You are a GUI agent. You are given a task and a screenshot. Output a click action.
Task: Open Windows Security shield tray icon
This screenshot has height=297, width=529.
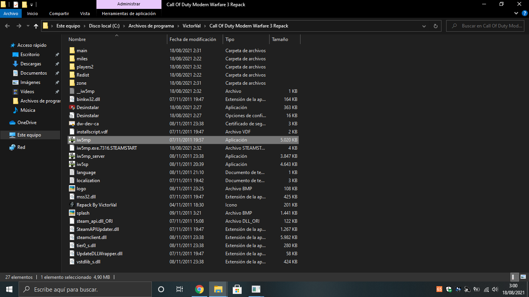pyautogui.click(x=448, y=289)
